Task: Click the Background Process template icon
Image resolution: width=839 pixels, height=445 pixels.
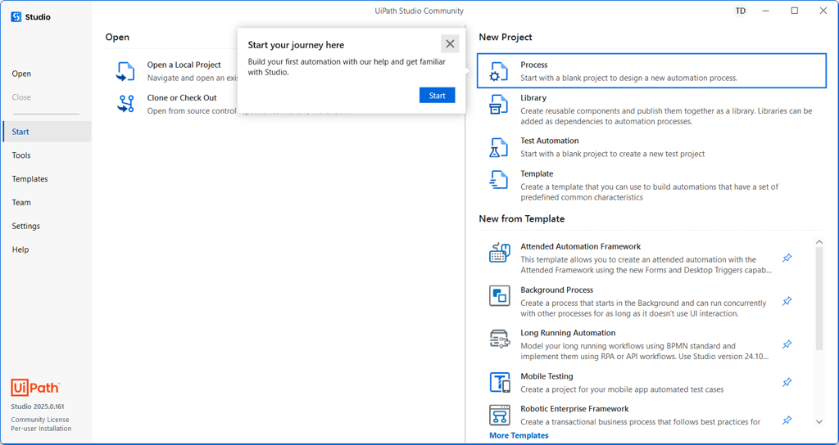Action: coord(499,296)
